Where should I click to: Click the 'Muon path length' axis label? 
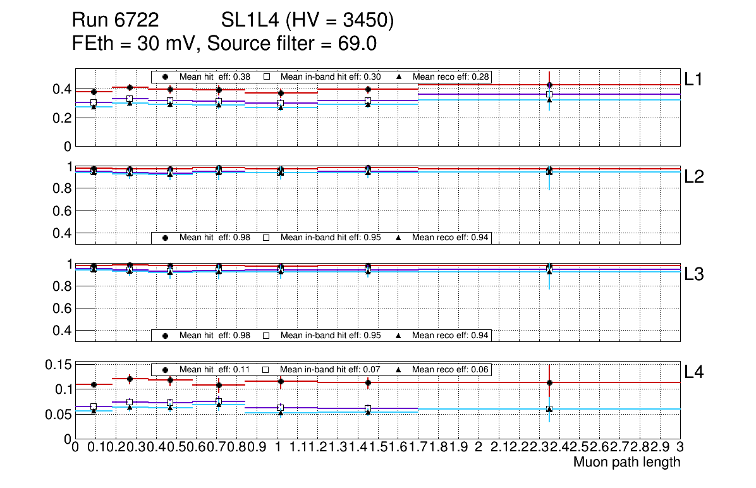[x=626, y=462]
